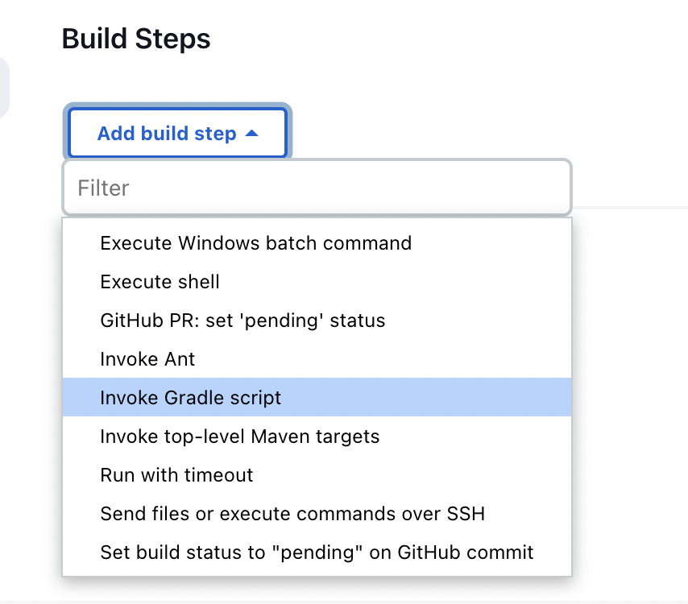Click the Build Steps section heading
Screen dimensions: 688x604
(136, 39)
